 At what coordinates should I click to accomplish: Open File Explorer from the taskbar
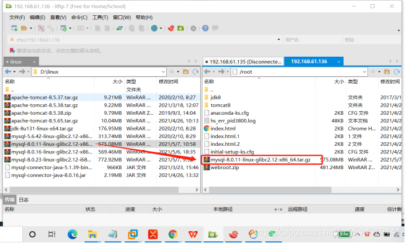pos(92,234)
